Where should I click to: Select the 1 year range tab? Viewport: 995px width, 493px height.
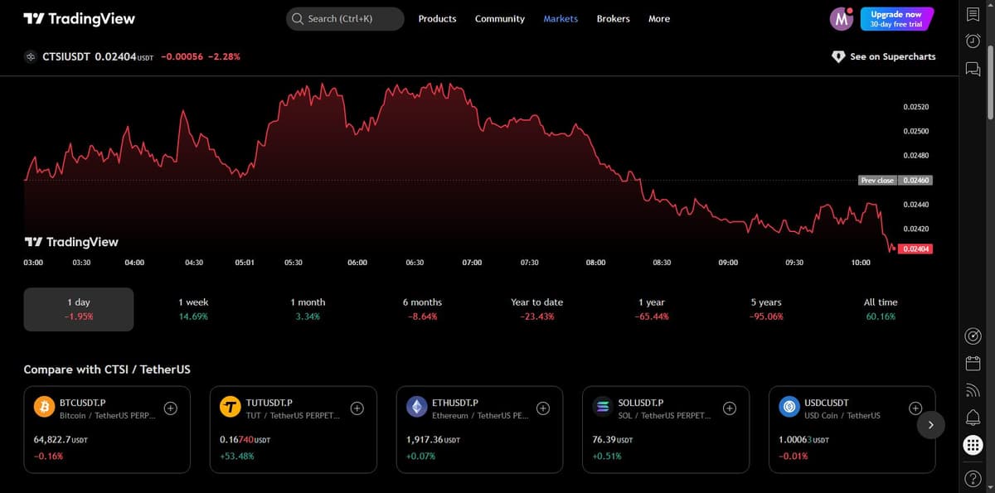(651, 309)
